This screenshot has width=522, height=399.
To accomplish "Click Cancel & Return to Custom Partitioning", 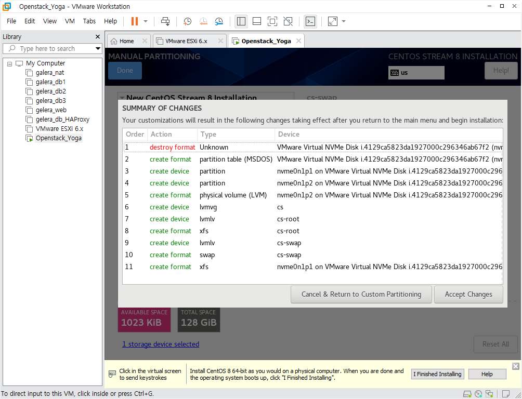I will click(x=361, y=295).
